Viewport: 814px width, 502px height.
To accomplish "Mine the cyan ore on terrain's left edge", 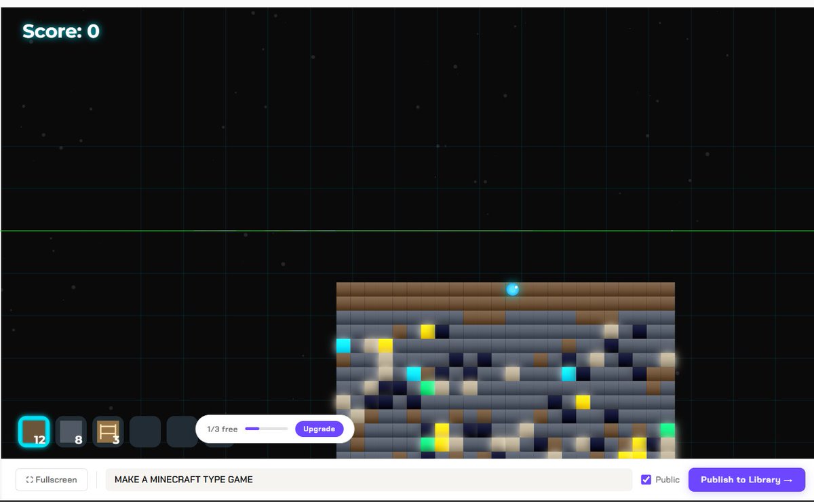I will [x=343, y=345].
